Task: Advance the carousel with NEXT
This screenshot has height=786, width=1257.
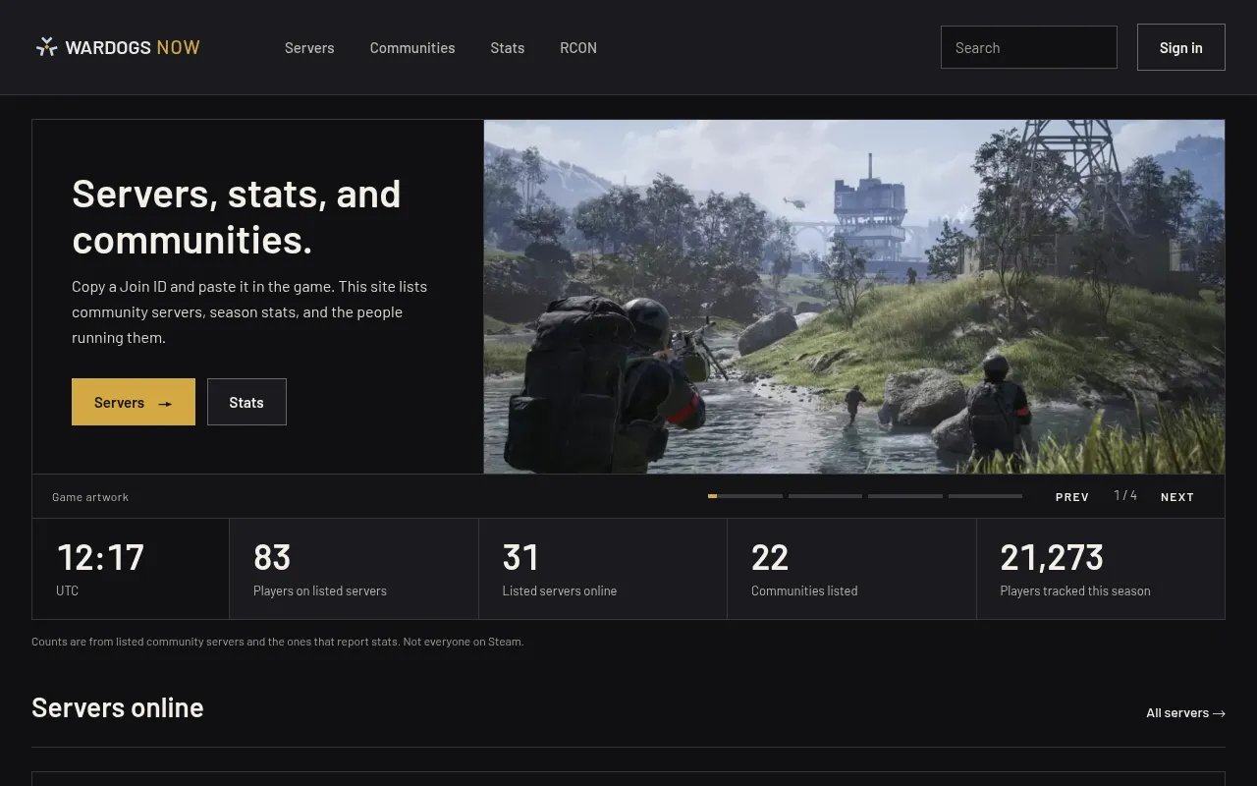Action: click(x=1177, y=497)
